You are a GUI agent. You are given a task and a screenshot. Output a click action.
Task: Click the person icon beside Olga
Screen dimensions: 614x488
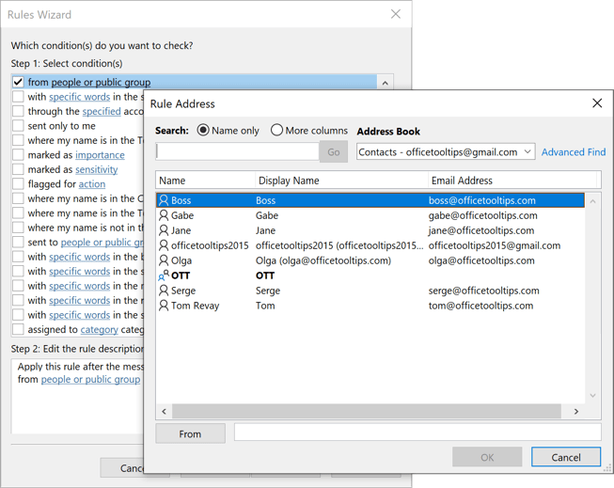(164, 260)
